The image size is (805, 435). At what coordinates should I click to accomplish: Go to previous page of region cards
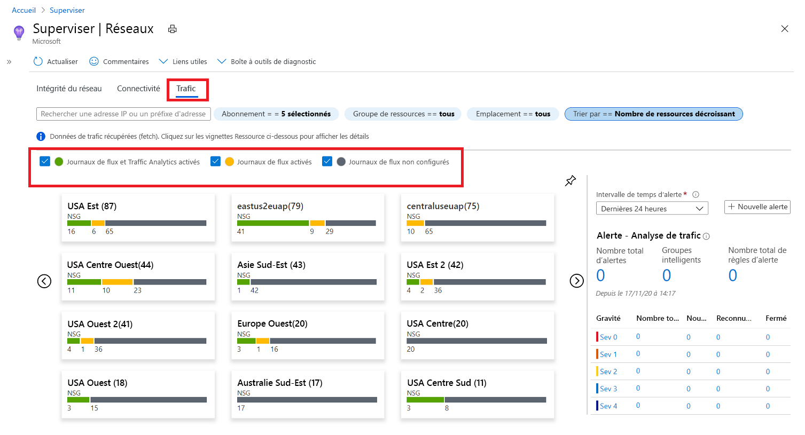coord(44,281)
